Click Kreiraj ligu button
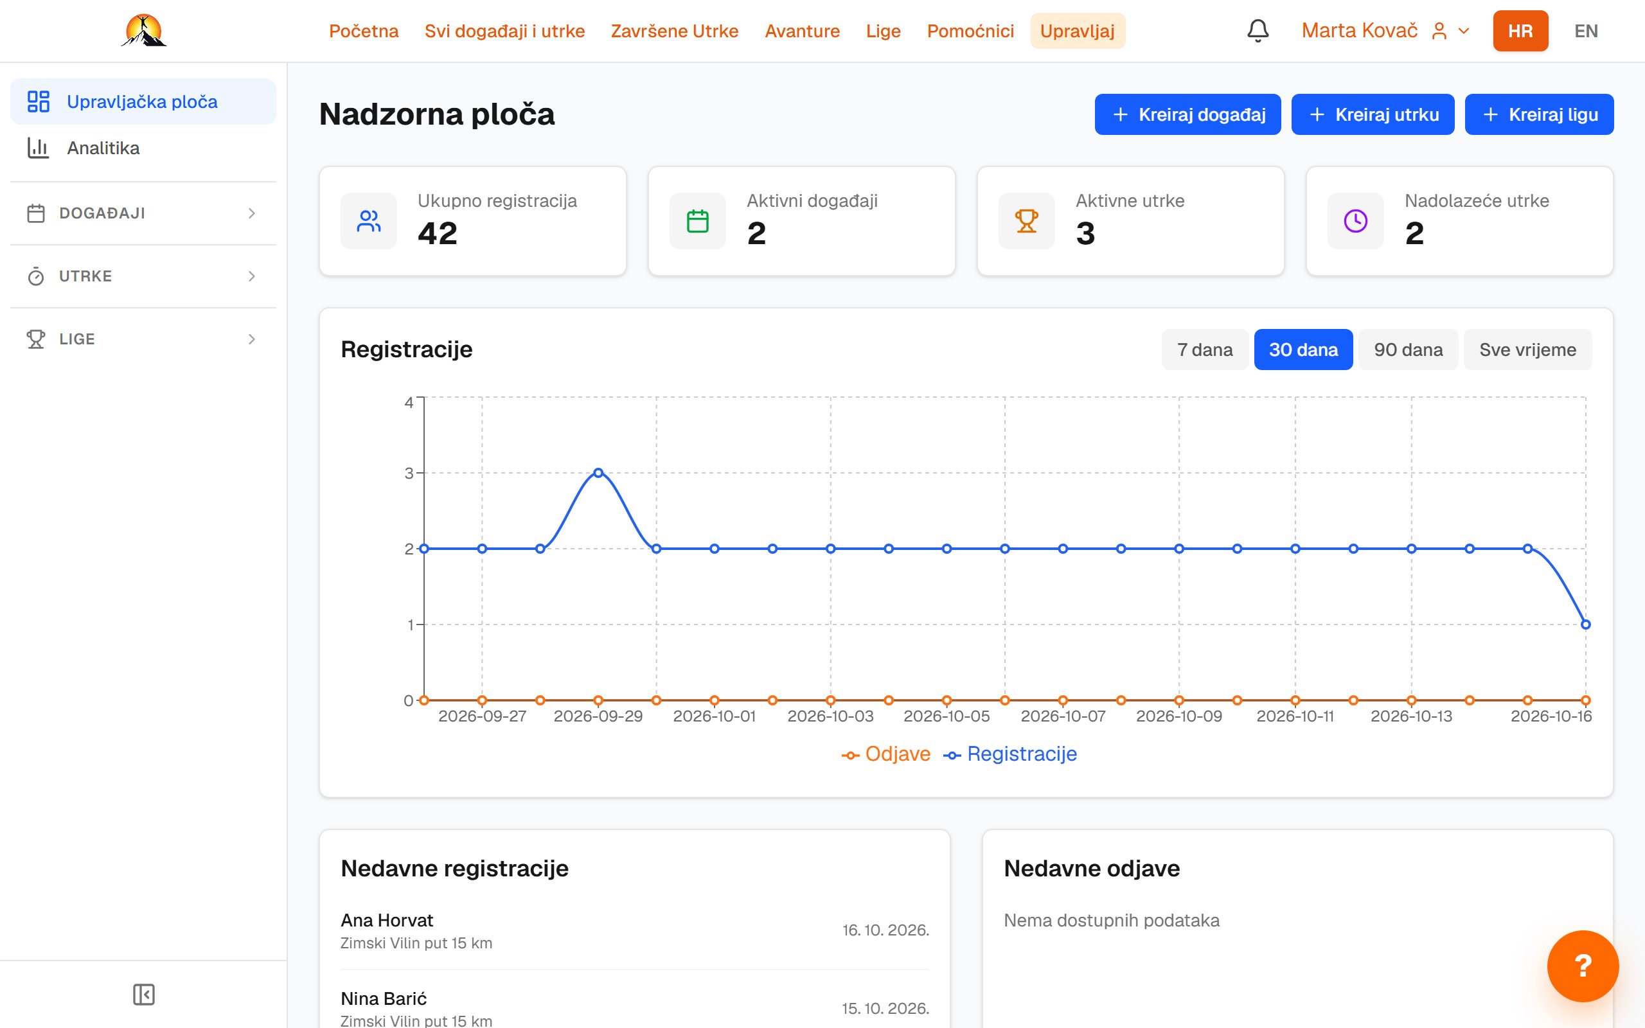Screen dimensions: 1645x1028 point(1539,114)
